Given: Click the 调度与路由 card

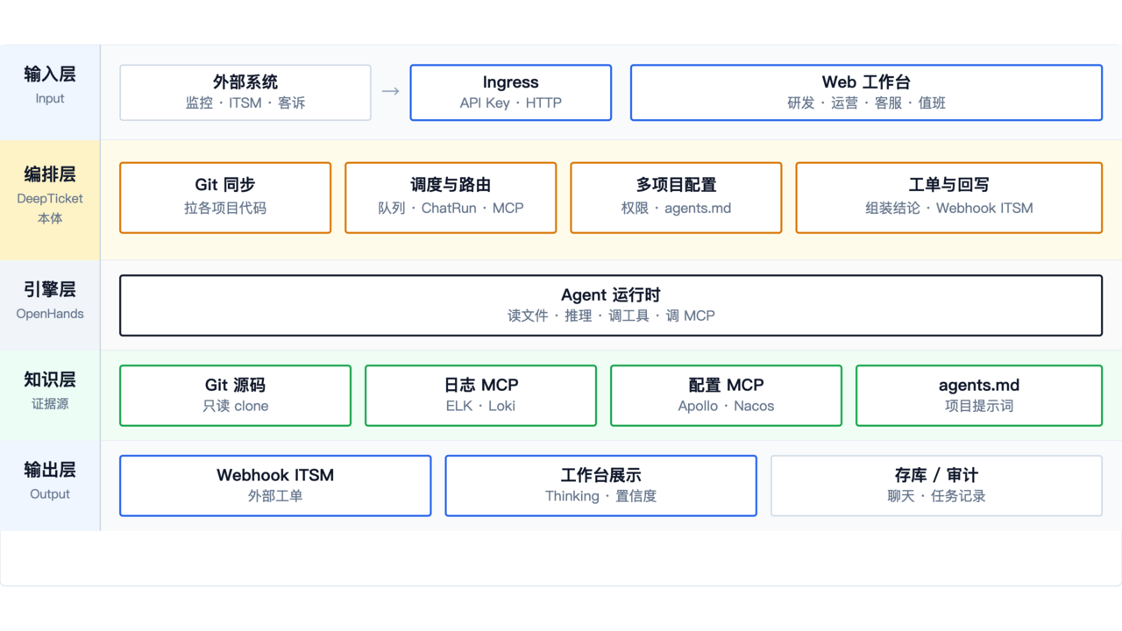Looking at the screenshot, I should click(451, 197).
